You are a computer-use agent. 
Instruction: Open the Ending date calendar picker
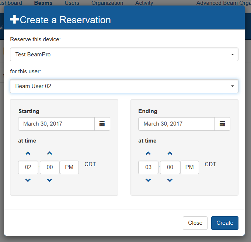coord(222,124)
